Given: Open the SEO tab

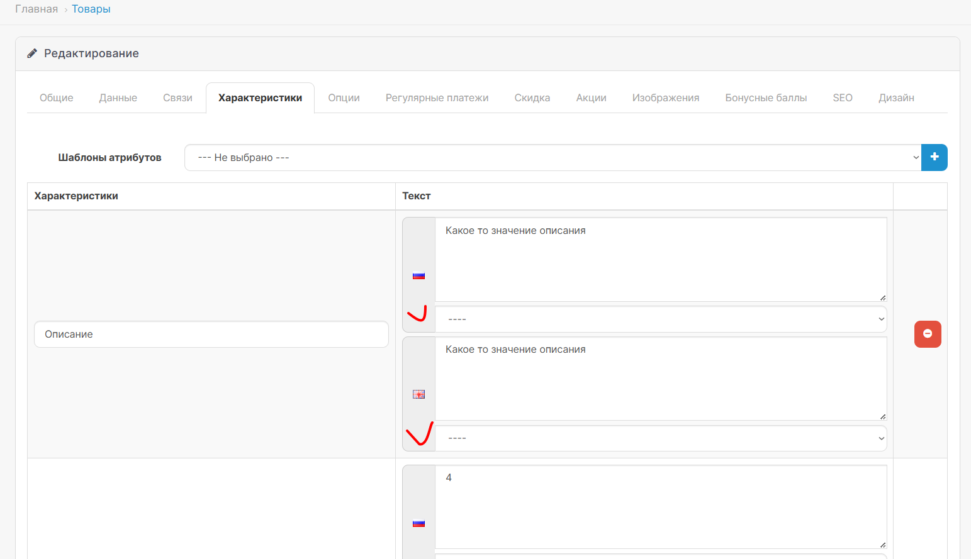Looking at the screenshot, I should [x=842, y=98].
